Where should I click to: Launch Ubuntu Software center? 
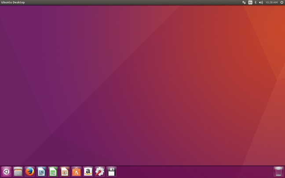pos(77,171)
